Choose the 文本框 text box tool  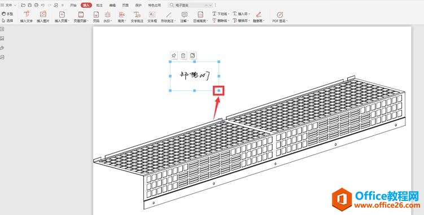(x=152, y=17)
